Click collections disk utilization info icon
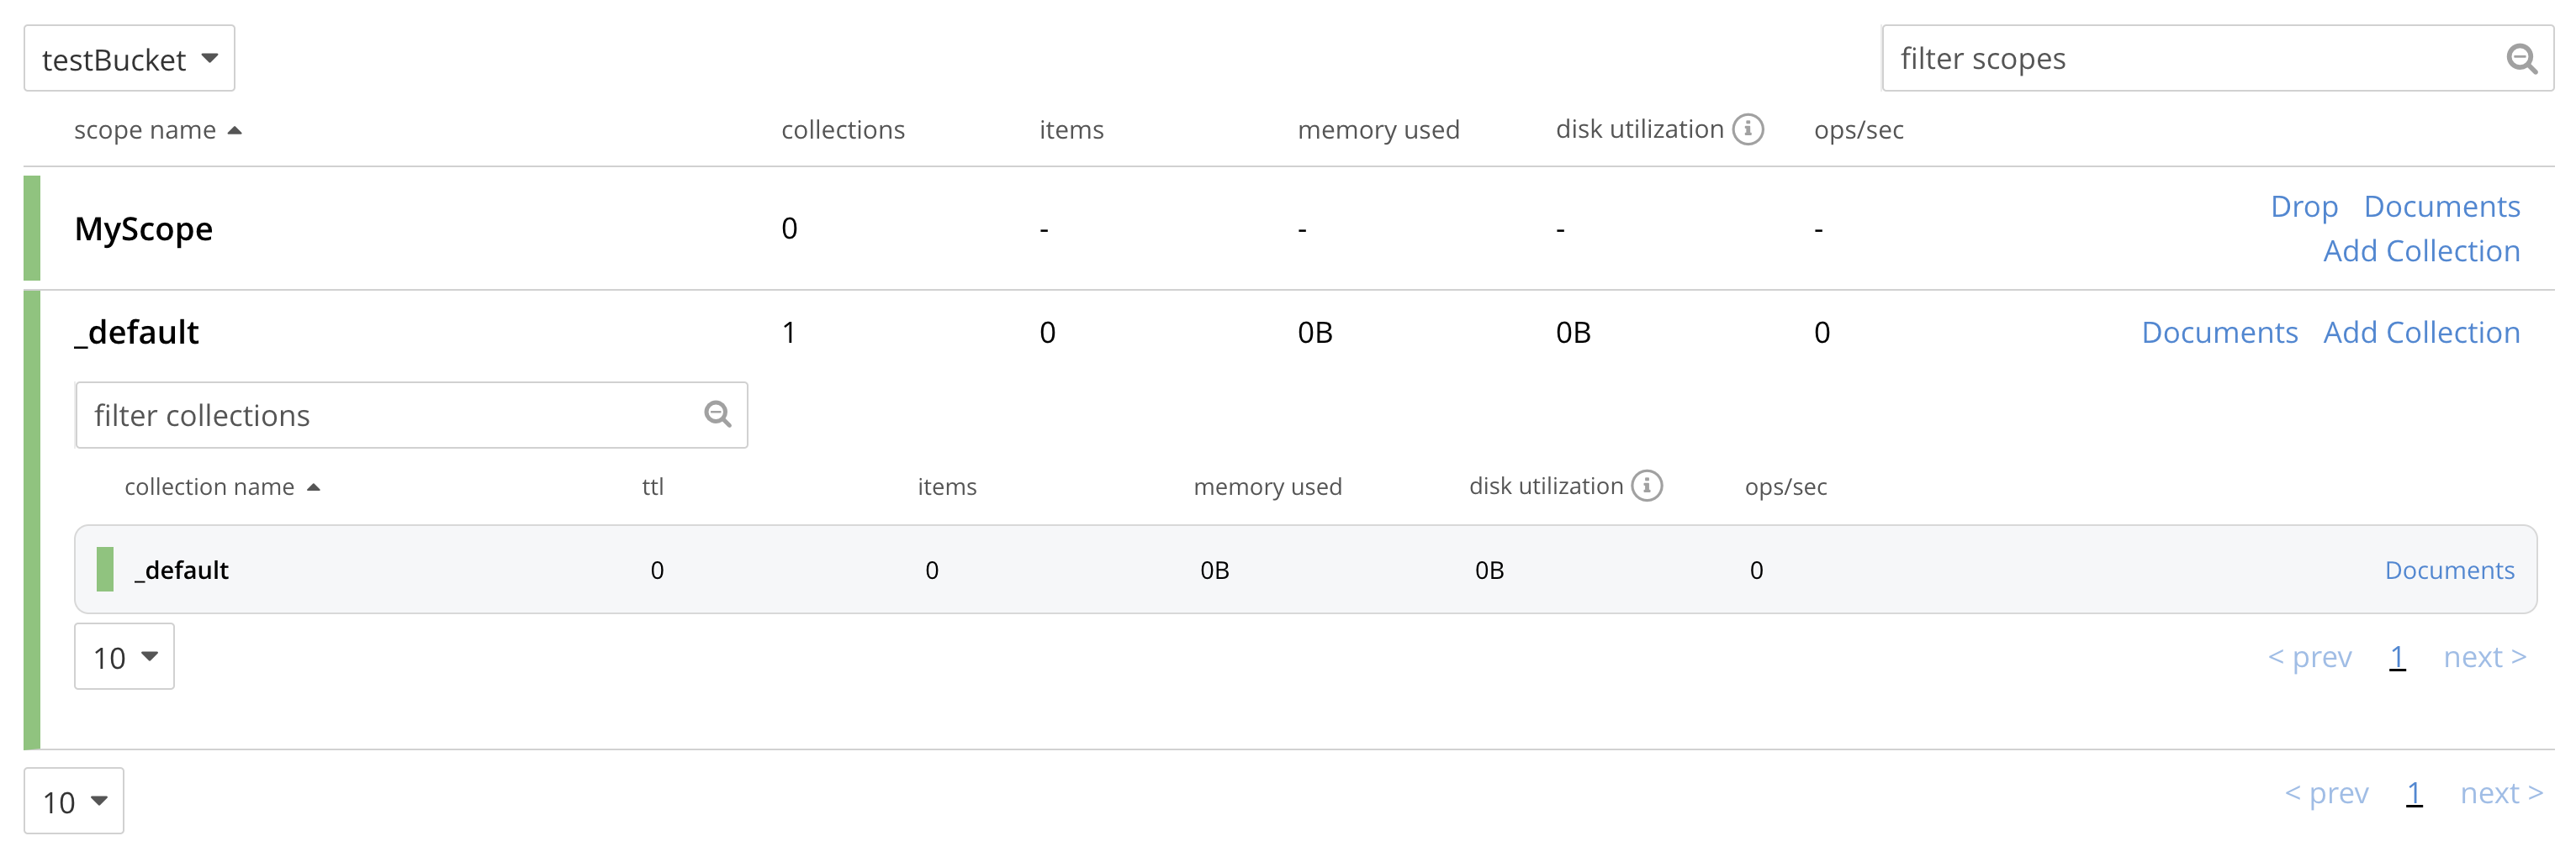This screenshot has height=857, width=2576. (1647, 486)
